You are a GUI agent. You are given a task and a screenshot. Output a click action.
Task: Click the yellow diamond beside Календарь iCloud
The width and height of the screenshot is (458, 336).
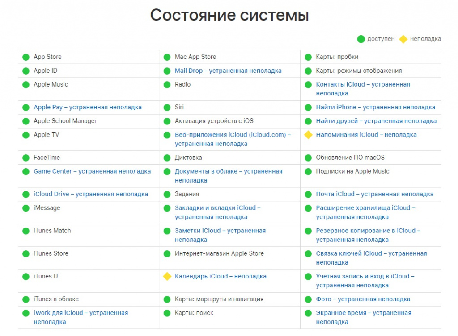[167, 276]
